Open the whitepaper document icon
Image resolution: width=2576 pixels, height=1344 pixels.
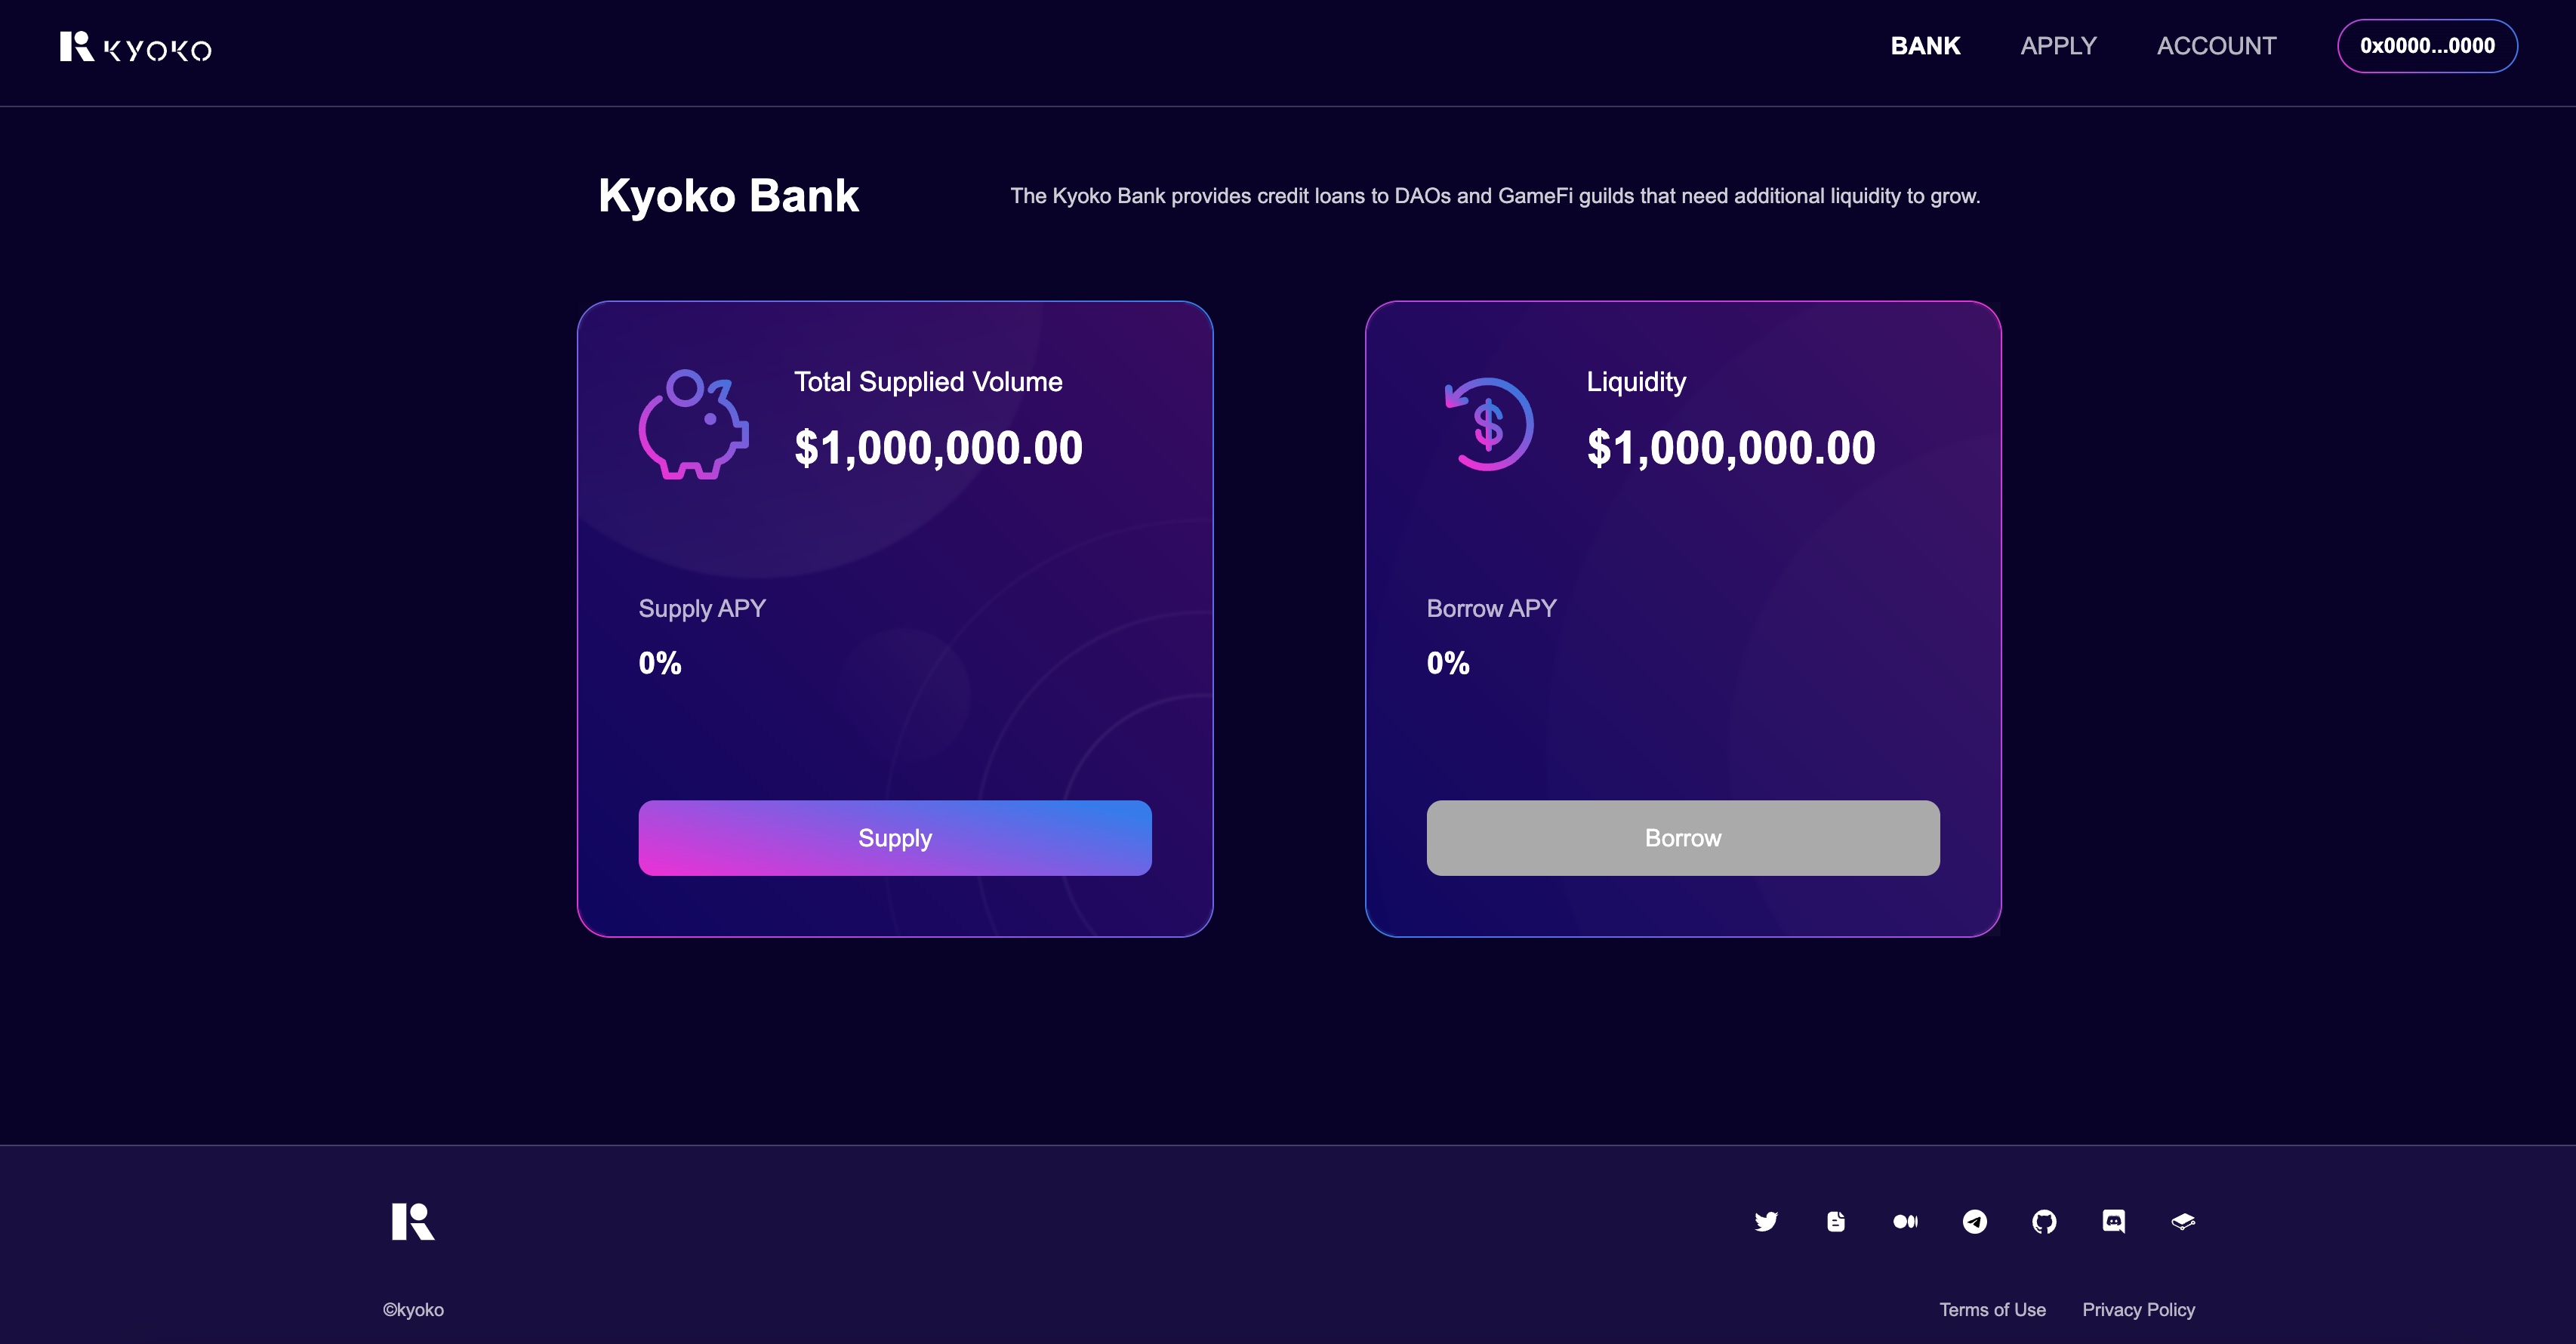coord(1836,1221)
